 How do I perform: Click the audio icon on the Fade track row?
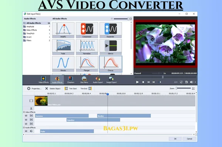[31, 131]
